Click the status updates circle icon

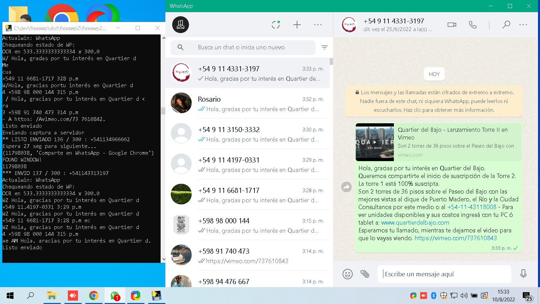(x=276, y=25)
